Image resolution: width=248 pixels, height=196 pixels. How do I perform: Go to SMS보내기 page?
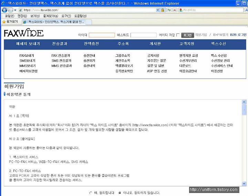point(27,61)
